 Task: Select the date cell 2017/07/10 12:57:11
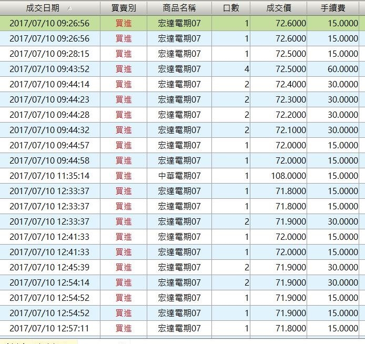(x=50, y=328)
